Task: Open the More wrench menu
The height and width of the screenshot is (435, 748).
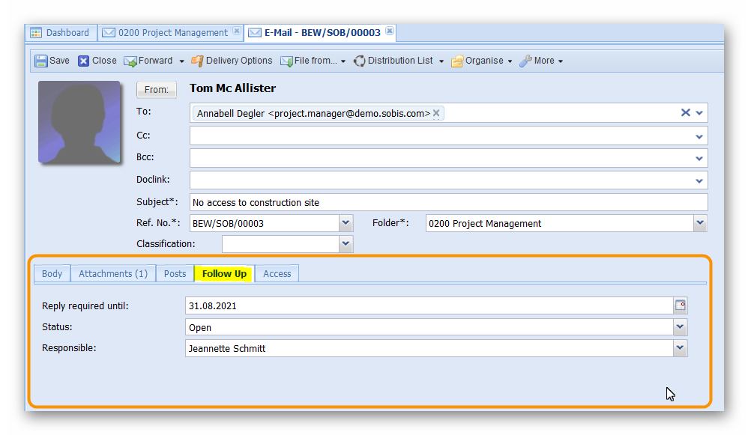Action: 526,61
